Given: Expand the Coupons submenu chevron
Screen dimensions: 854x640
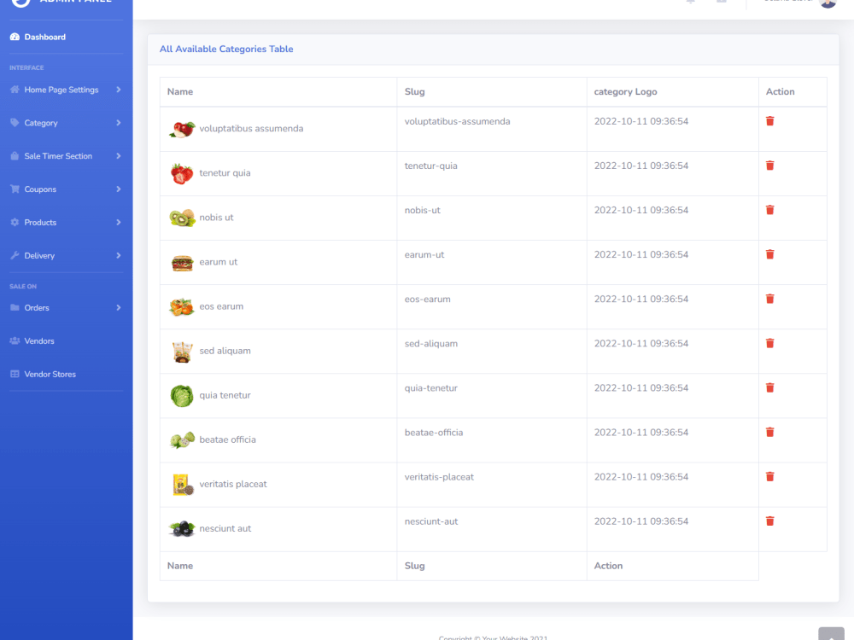Looking at the screenshot, I should (x=118, y=189).
